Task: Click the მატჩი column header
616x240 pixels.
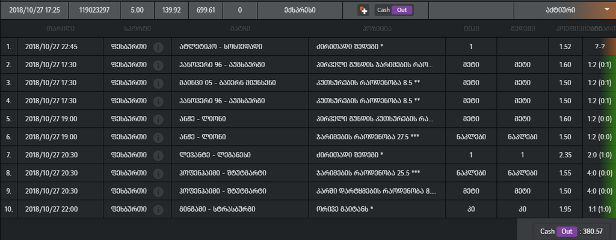Action: pyautogui.click(x=241, y=29)
